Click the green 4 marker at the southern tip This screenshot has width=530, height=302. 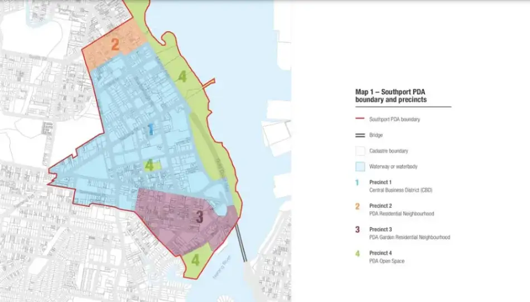click(195, 260)
